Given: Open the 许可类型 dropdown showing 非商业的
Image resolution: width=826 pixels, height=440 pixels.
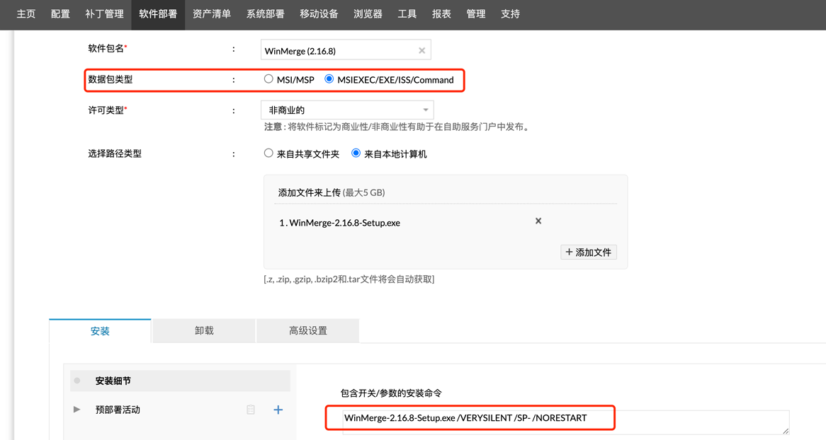Looking at the screenshot, I should pos(347,110).
